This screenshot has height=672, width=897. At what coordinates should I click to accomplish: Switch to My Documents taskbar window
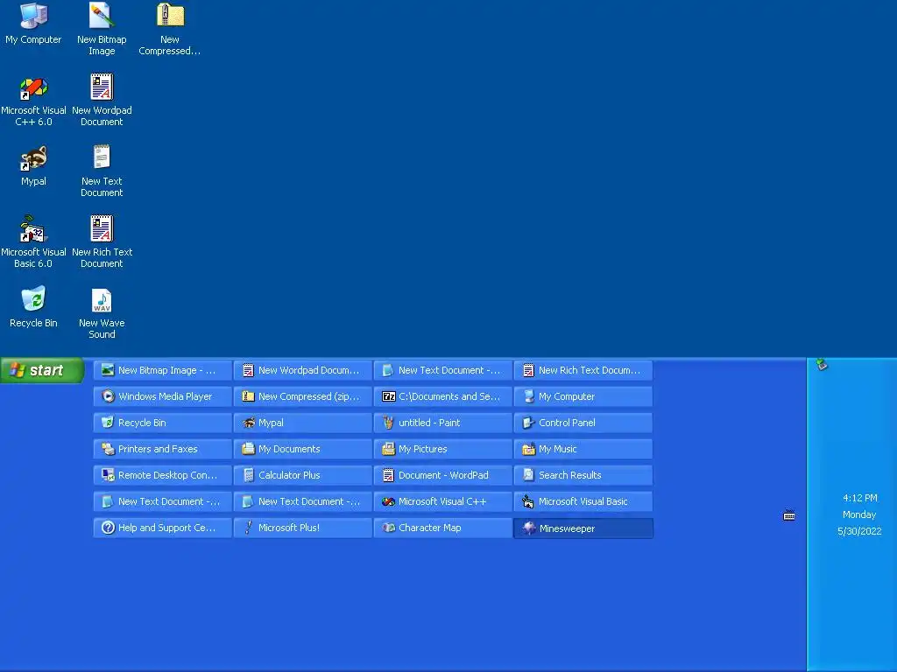click(x=303, y=449)
